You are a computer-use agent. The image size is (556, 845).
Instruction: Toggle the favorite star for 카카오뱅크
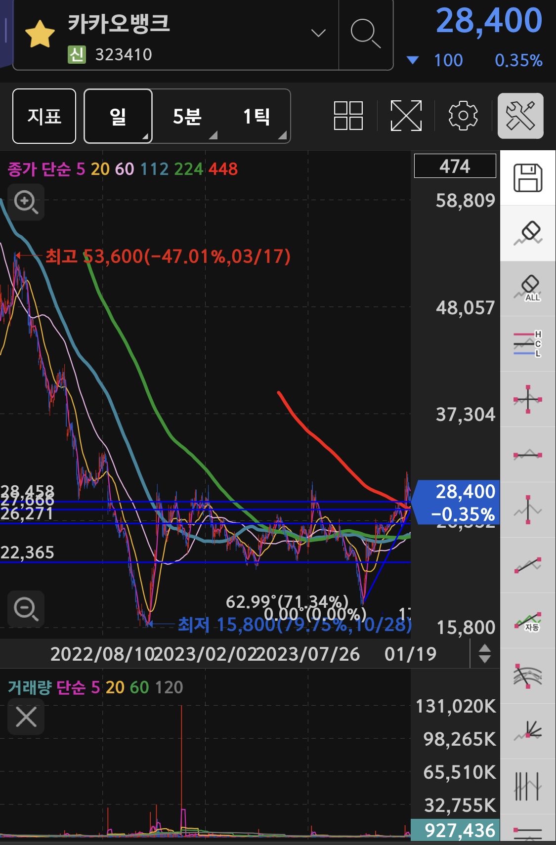tap(40, 35)
